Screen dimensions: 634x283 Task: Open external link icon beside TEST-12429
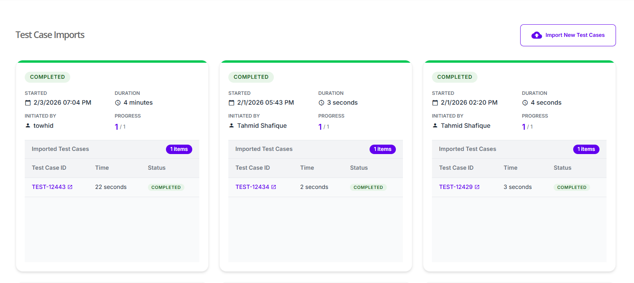(477, 187)
